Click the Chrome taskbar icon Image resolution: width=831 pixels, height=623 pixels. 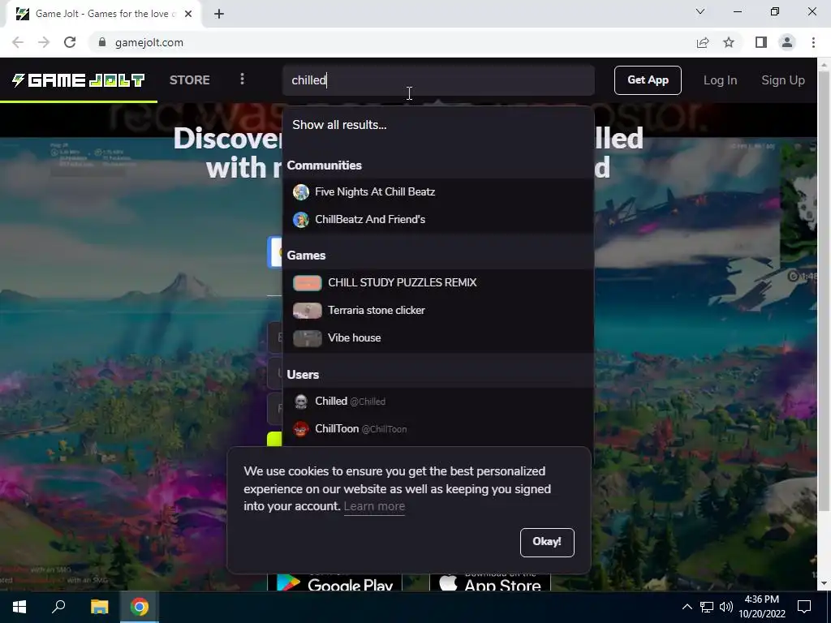click(140, 607)
